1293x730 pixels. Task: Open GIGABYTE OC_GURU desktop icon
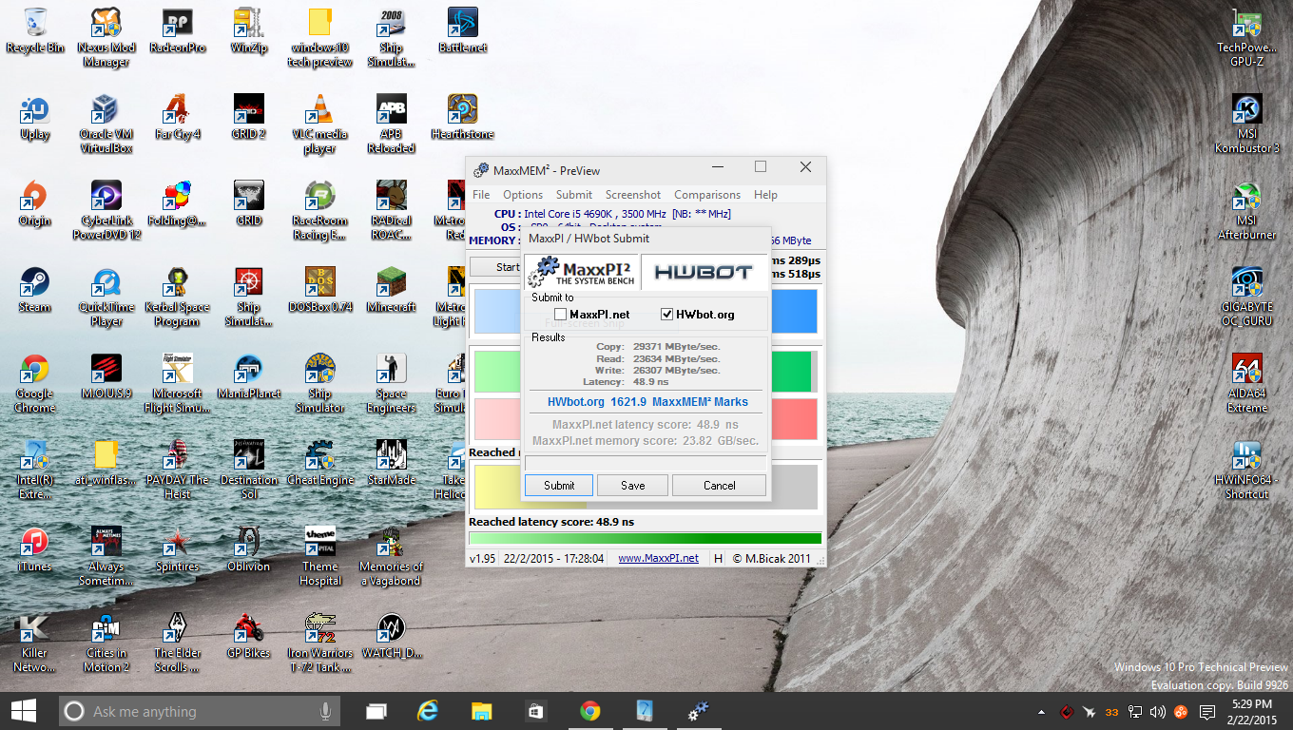click(x=1246, y=297)
